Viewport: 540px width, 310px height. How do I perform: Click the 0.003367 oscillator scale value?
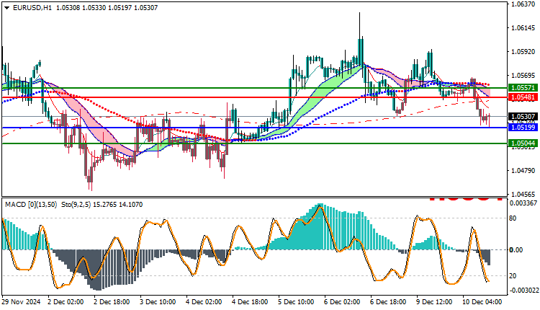523,203
